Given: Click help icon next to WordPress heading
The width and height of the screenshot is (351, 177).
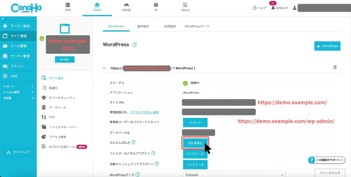Looking at the screenshot, I should point(134,45).
